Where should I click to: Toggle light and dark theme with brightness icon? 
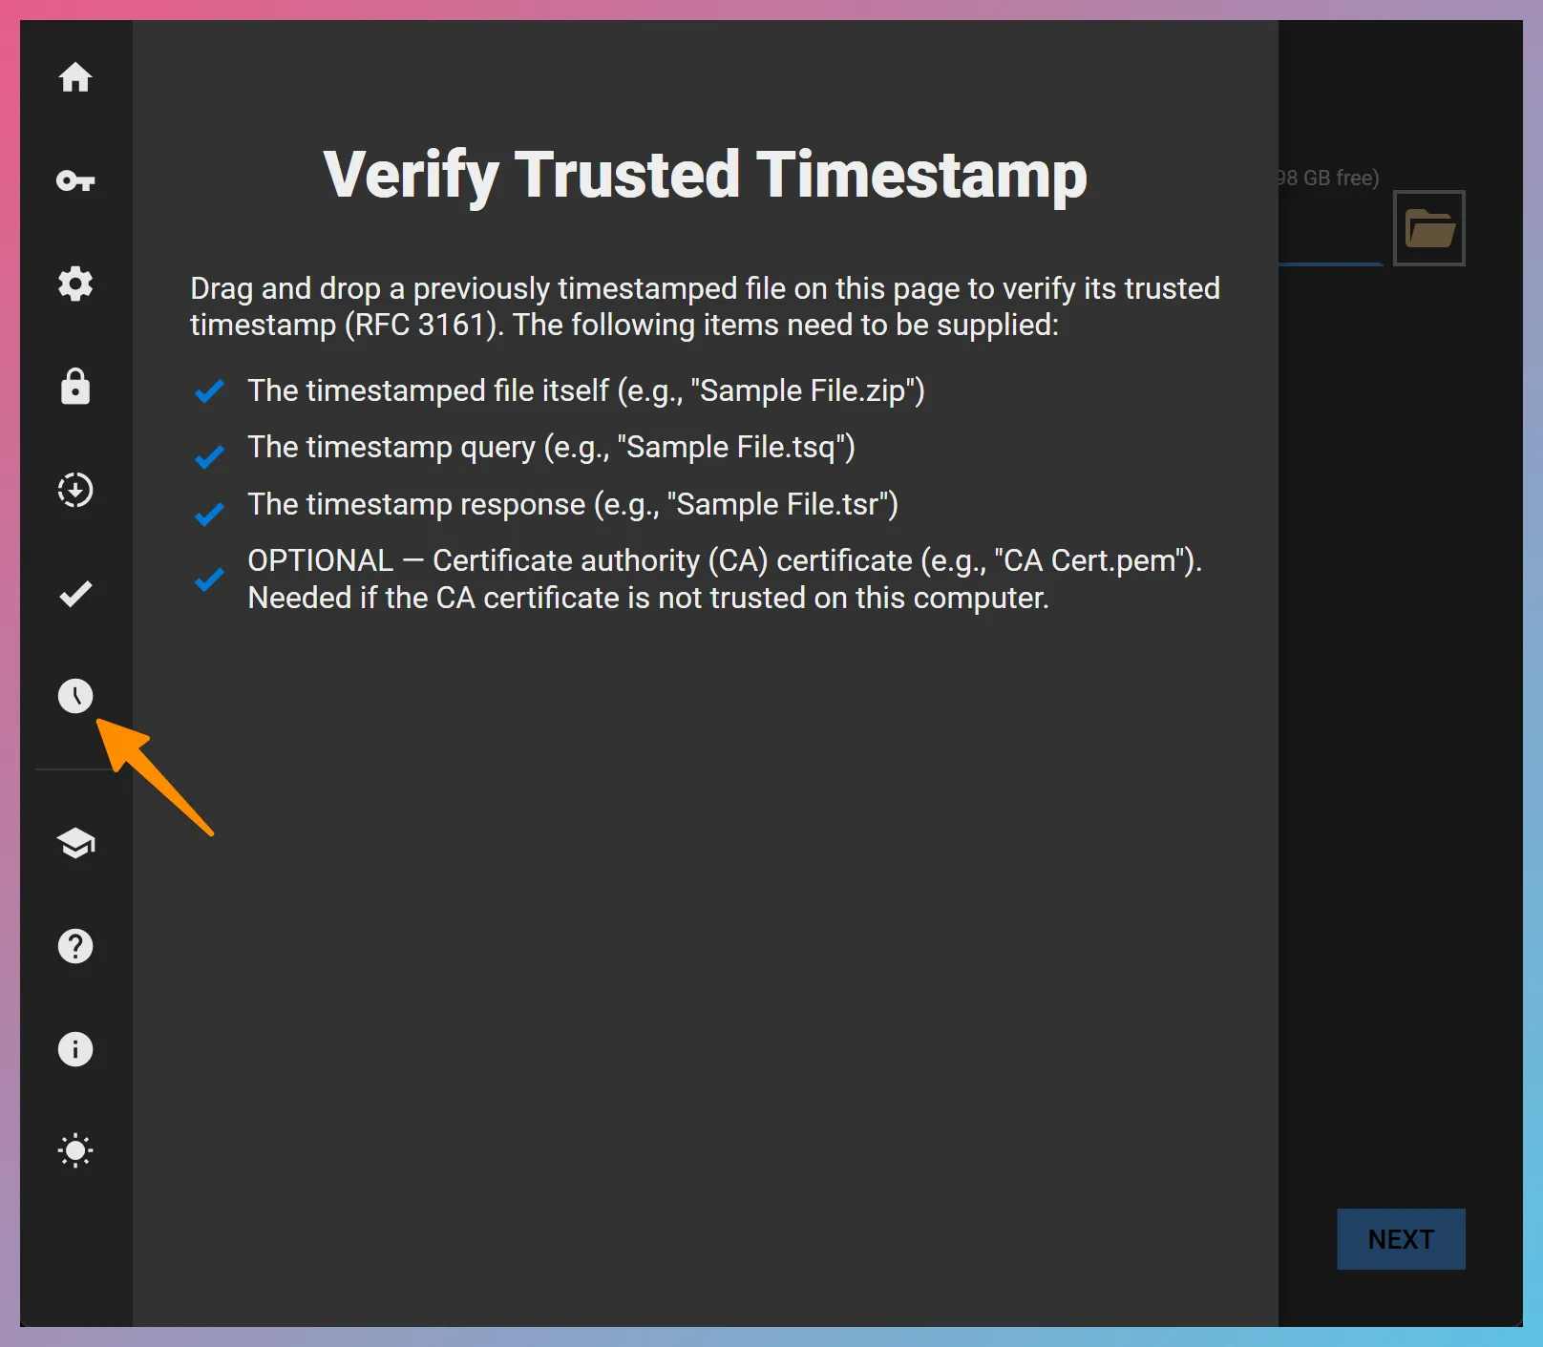pos(75,1151)
